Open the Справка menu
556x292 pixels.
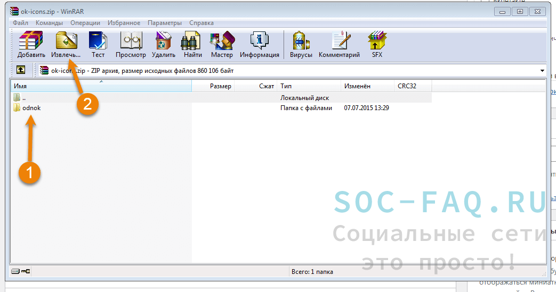(202, 23)
